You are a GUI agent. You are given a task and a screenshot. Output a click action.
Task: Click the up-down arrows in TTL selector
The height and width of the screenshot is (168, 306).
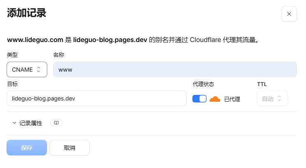[x=279, y=98]
